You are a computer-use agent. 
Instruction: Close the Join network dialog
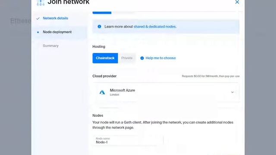237,2
